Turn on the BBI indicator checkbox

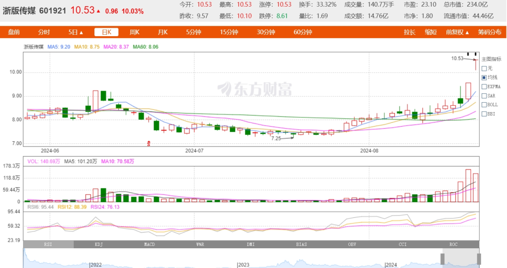click(484, 114)
